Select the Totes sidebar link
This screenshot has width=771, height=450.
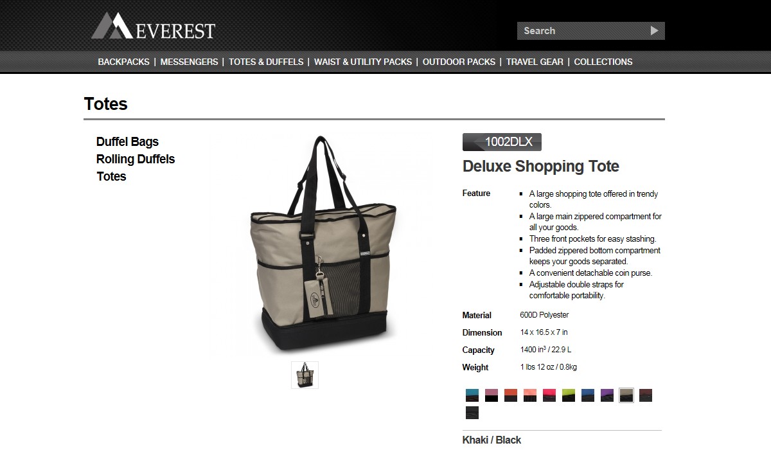[111, 177]
